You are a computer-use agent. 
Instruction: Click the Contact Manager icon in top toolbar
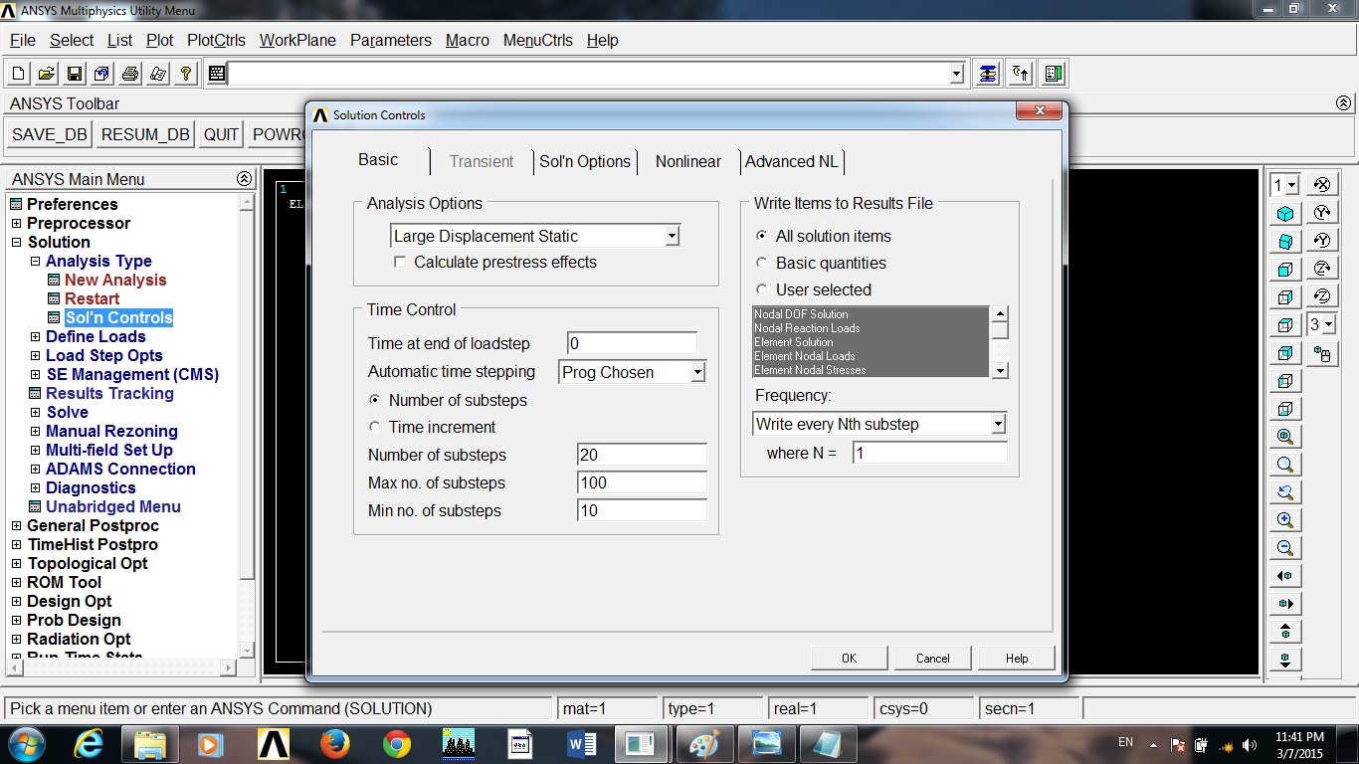coord(1054,74)
